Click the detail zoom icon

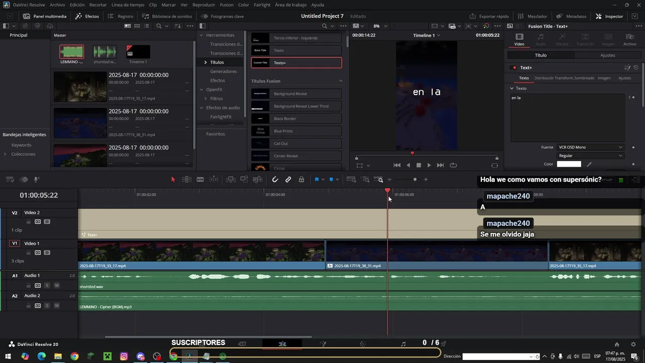tap(366, 179)
